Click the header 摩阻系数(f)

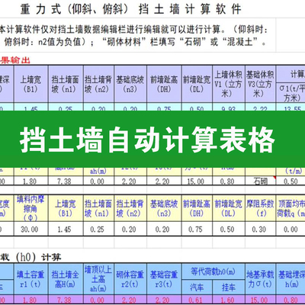coord(260,208)
